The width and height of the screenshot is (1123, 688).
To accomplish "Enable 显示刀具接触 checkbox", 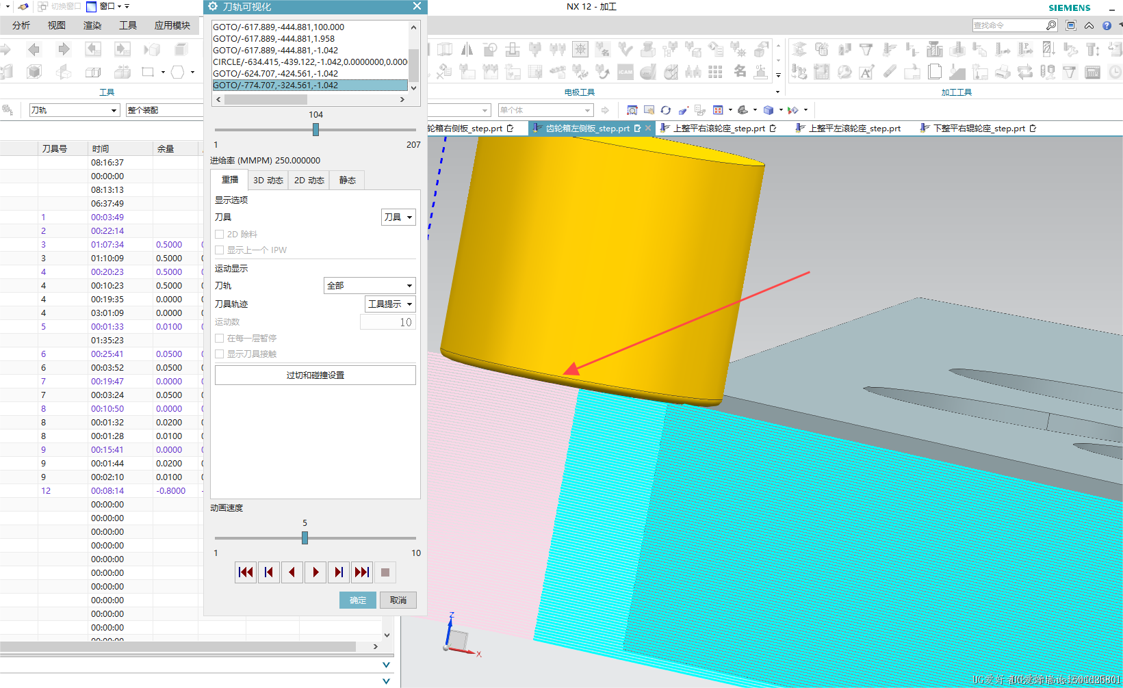I will (x=220, y=354).
